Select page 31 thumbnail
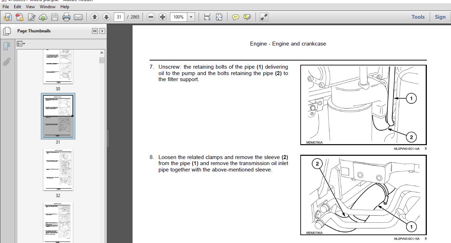The image size is (451, 243). tap(58, 116)
